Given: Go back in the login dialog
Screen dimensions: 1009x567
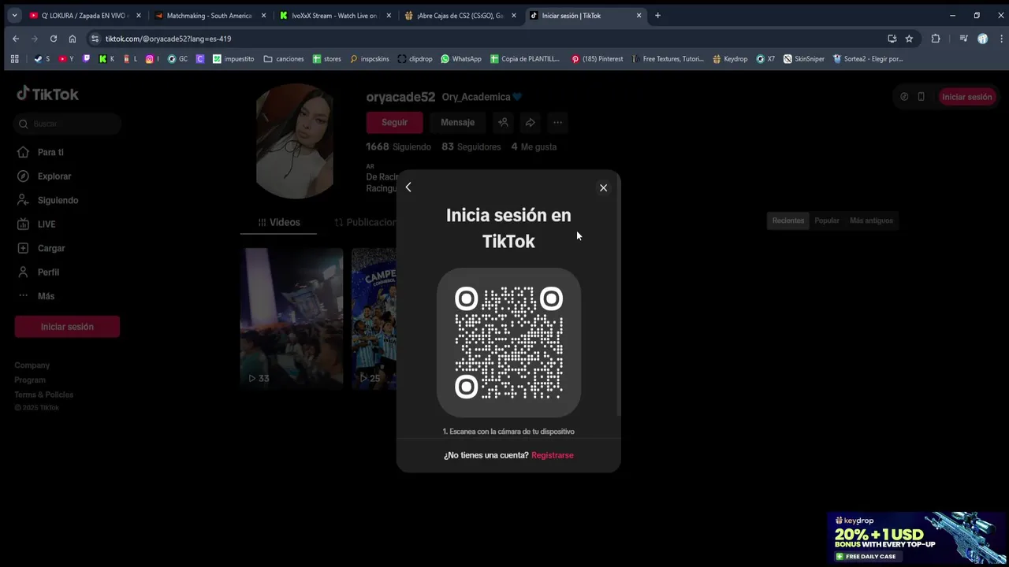Looking at the screenshot, I should [408, 187].
